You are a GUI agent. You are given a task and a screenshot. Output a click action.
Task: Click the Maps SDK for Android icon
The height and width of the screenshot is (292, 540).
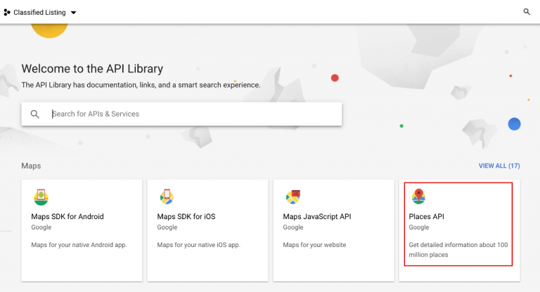41,197
